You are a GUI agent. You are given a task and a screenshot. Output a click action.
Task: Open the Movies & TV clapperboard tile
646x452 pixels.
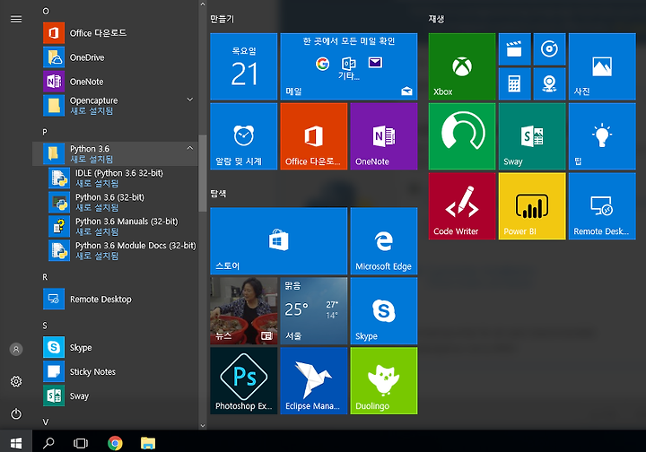515,49
